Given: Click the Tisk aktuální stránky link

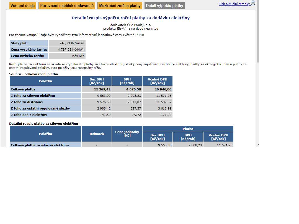Looking at the screenshot, I should (x=234, y=4).
